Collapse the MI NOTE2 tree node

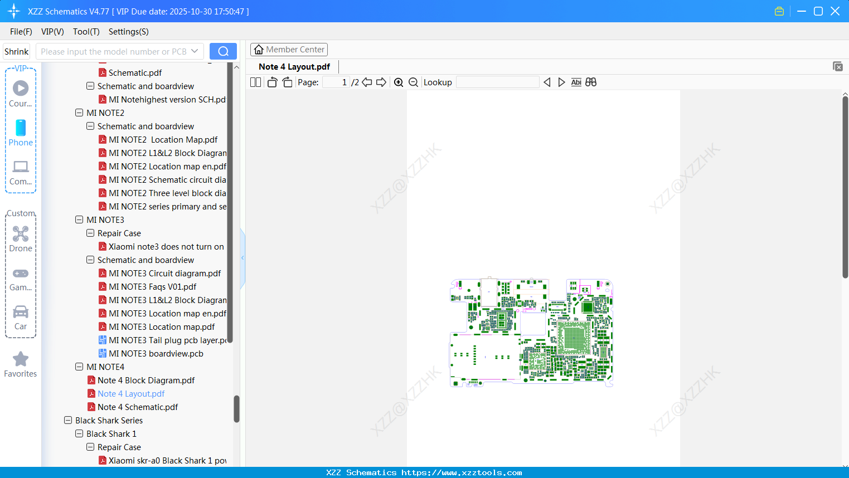pyautogui.click(x=79, y=113)
